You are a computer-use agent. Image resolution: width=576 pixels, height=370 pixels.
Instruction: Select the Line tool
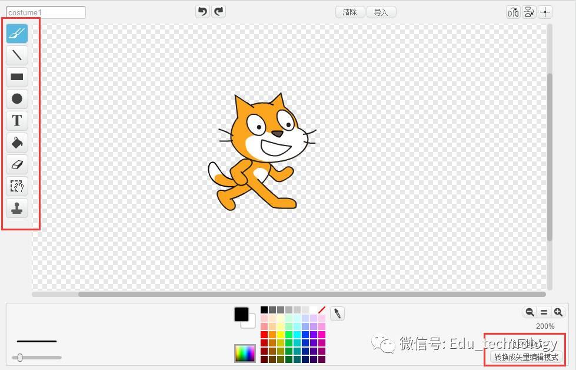coord(17,55)
